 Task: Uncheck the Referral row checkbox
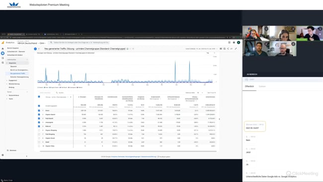39,126
